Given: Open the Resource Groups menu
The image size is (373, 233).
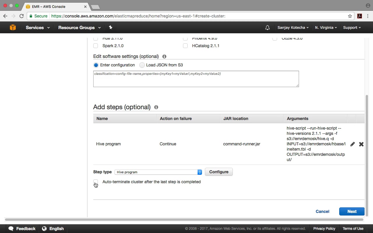Looking at the screenshot, I should click(79, 28).
